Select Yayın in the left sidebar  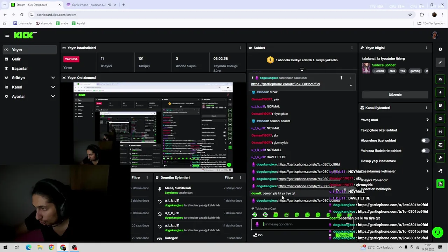click(29, 50)
